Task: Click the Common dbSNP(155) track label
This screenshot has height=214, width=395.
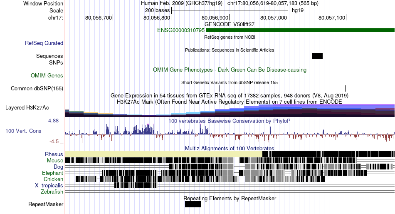Action: pyautogui.click(x=37, y=89)
